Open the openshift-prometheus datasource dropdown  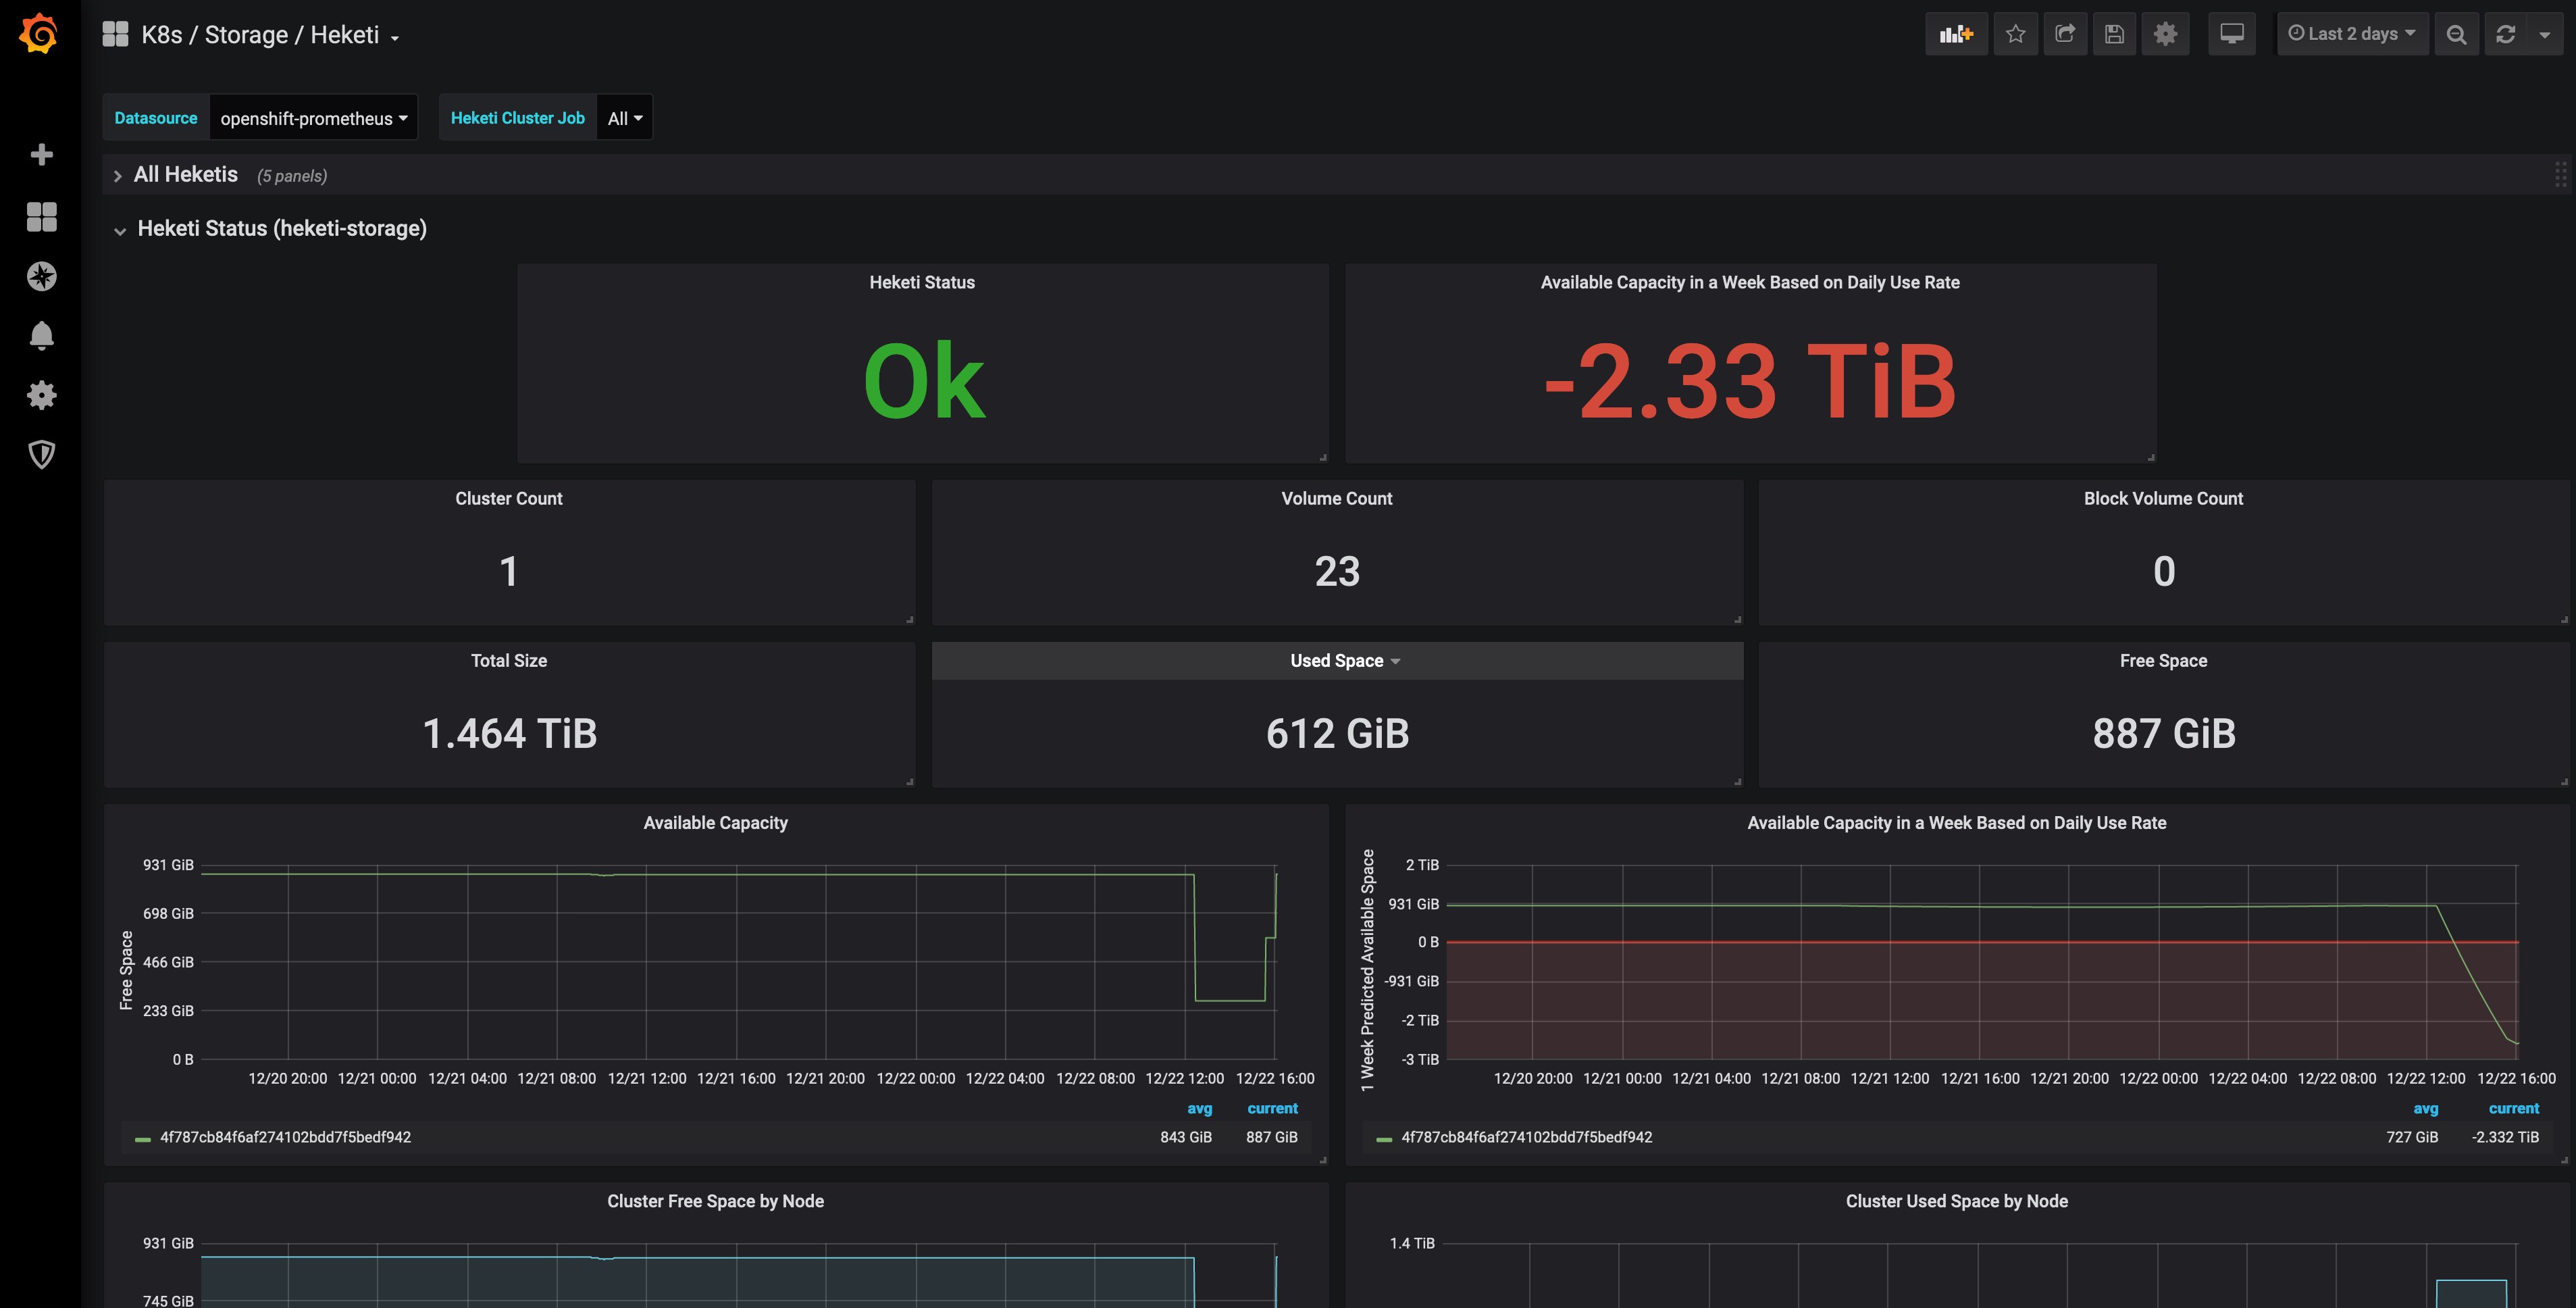(313, 118)
